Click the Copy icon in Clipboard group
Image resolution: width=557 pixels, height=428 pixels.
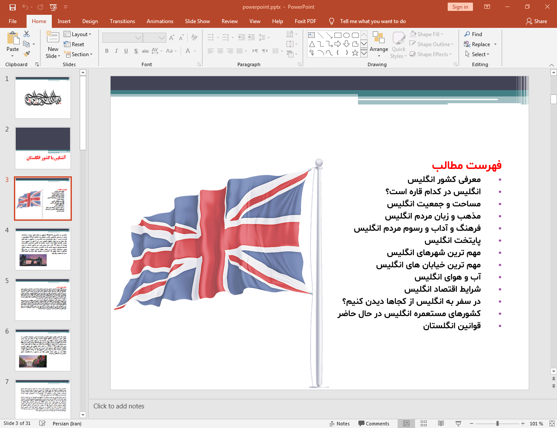[x=27, y=44]
